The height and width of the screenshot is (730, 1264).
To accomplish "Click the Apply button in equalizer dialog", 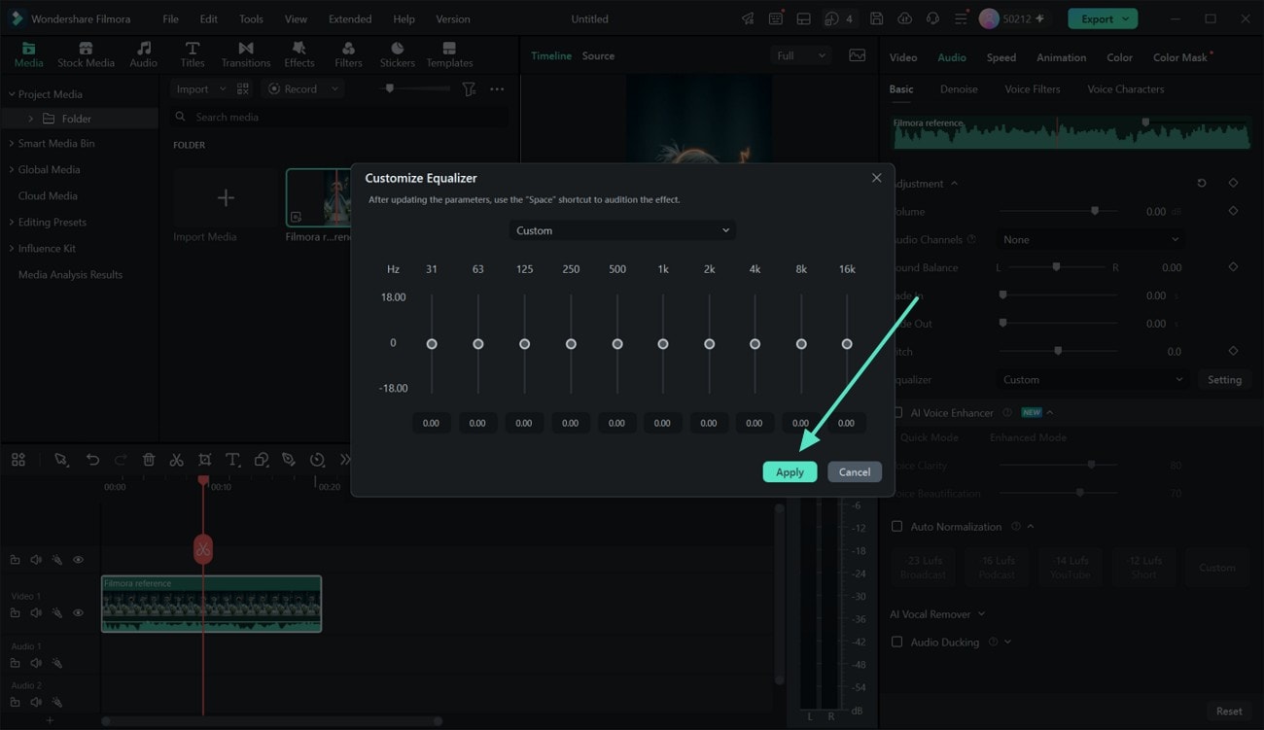I will tap(790, 471).
